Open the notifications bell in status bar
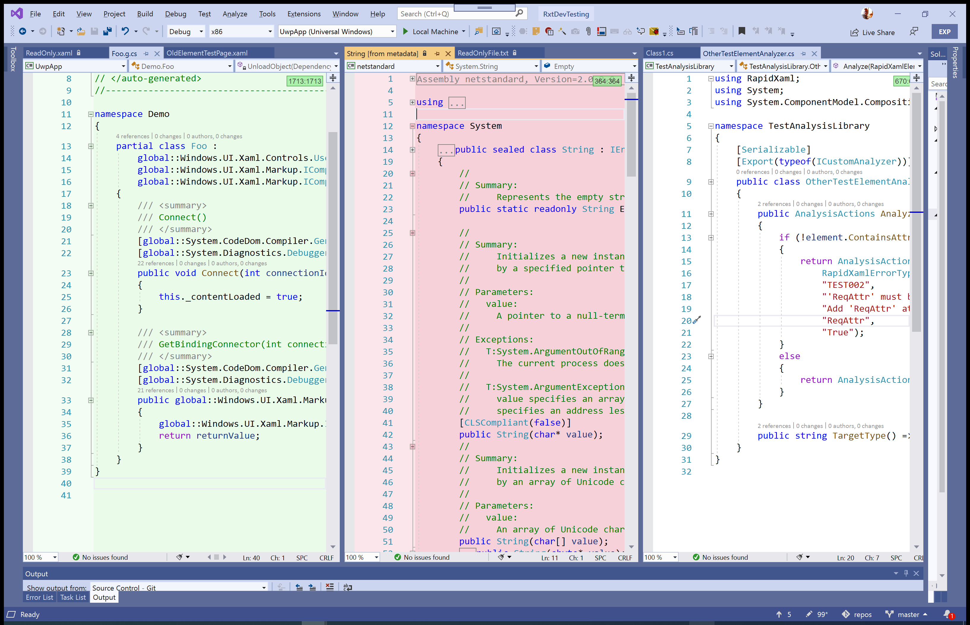This screenshot has width=970, height=625. pos(947,614)
